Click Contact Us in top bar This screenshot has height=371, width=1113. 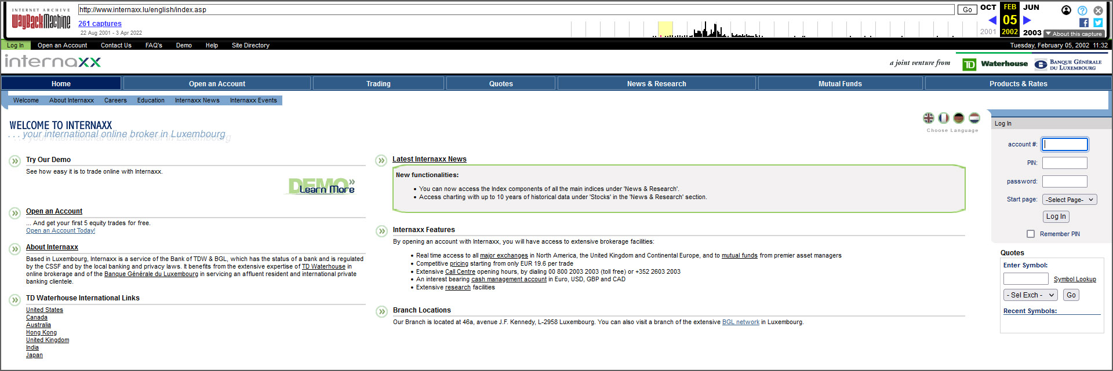[116, 45]
